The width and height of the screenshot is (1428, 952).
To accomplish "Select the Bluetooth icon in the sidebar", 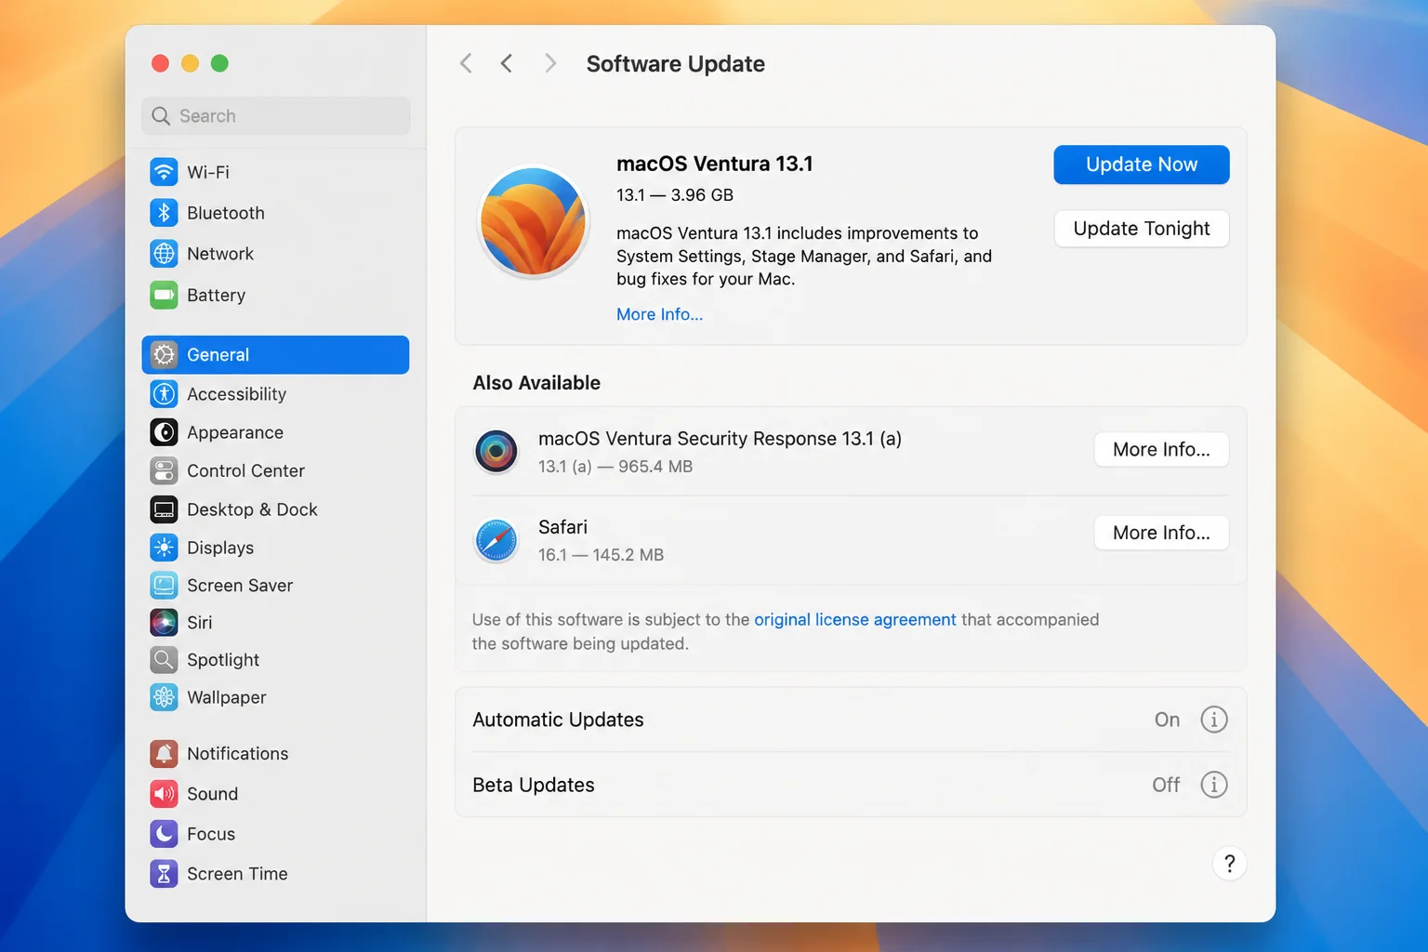I will 165,213.
